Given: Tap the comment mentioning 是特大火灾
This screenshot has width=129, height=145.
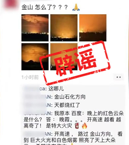Looking at the screenshot, I should pos(74,120).
